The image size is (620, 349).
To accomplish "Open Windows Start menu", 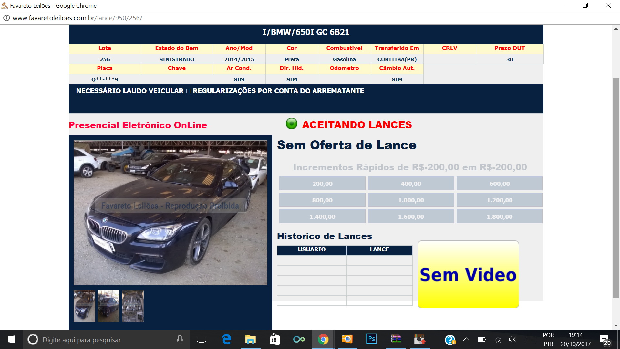I will (11, 339).
